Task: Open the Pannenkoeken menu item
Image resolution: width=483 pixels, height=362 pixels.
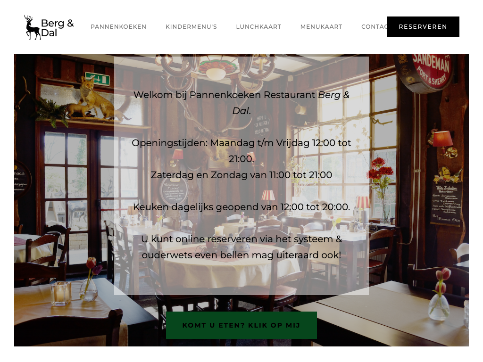Action: click(x=118, y=27)
